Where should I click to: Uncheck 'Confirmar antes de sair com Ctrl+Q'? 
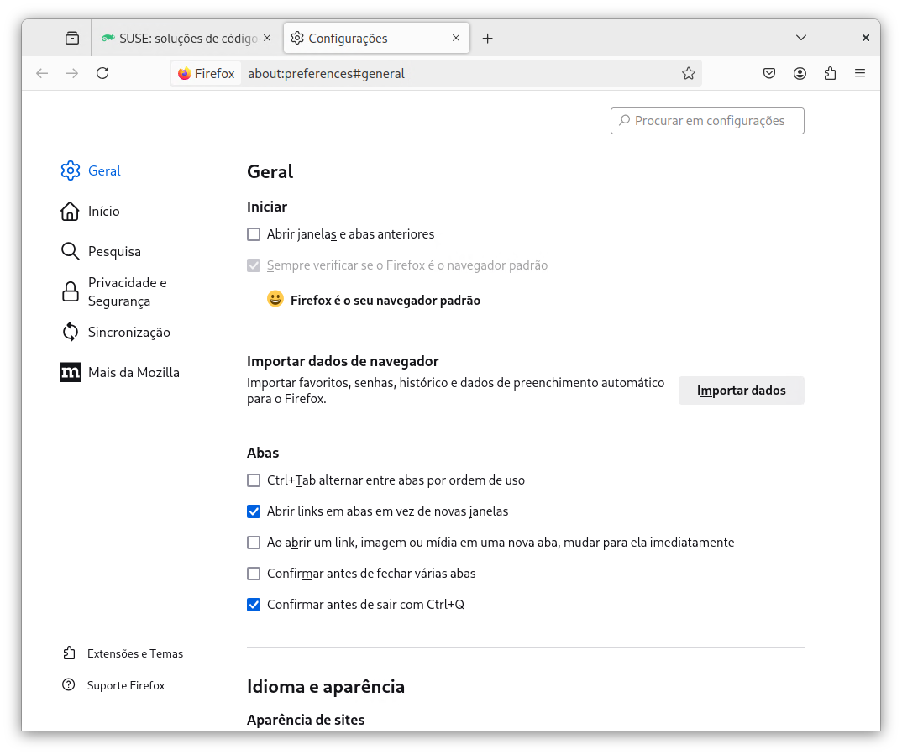point(254,605)
